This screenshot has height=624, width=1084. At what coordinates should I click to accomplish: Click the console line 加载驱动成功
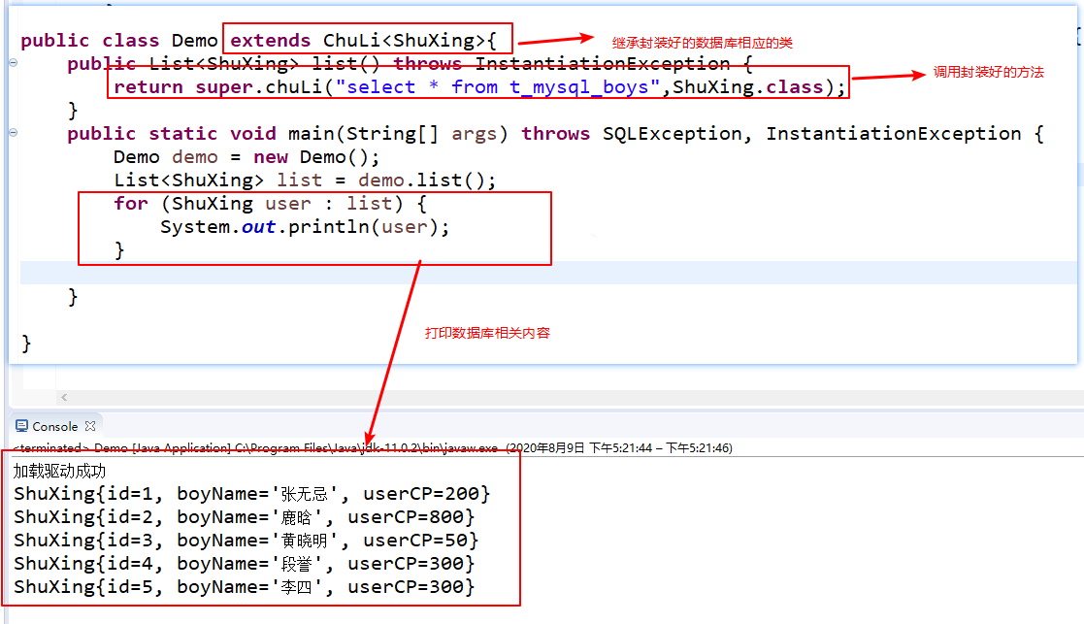pyautogui.click(x=59, y=472)
